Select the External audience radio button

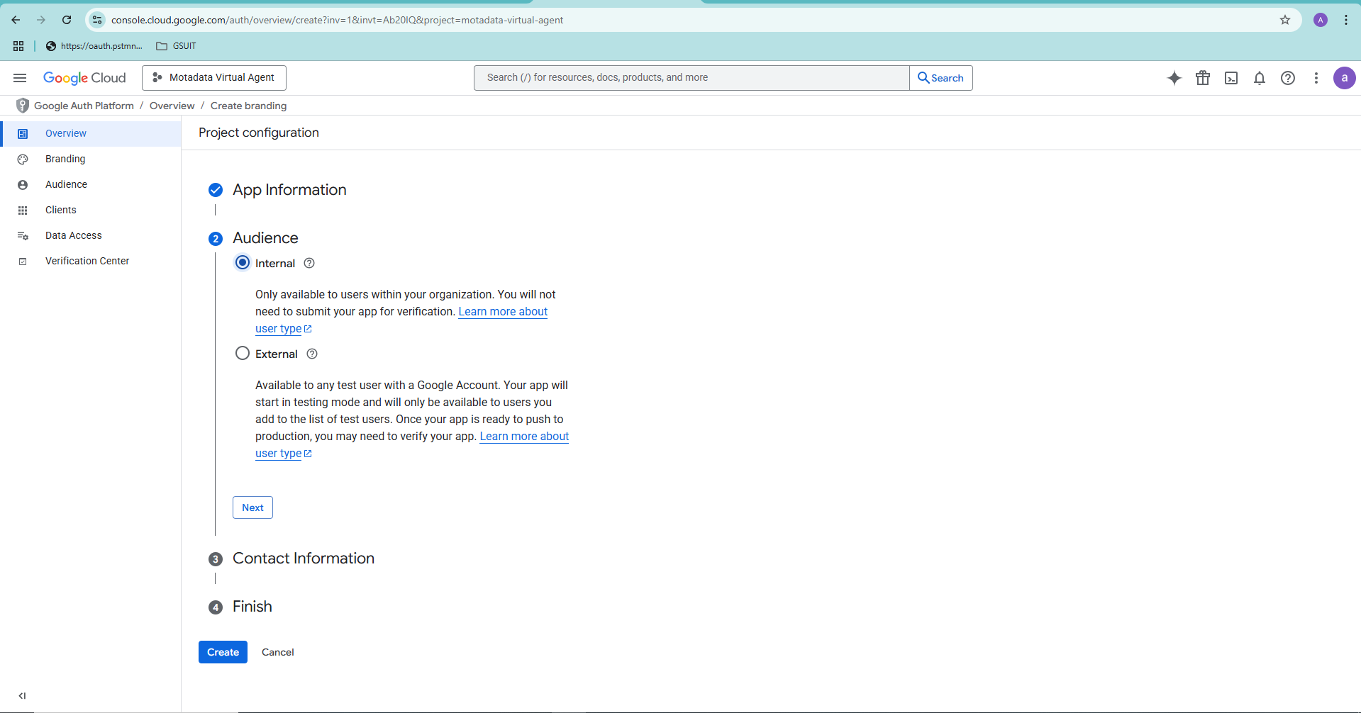pos(243,353)
